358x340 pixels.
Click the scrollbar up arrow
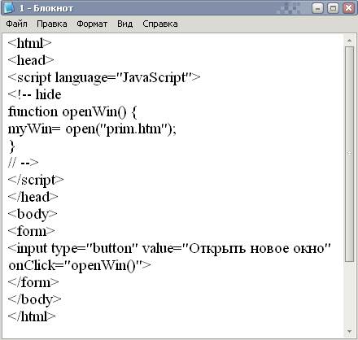tap(349, 41)
